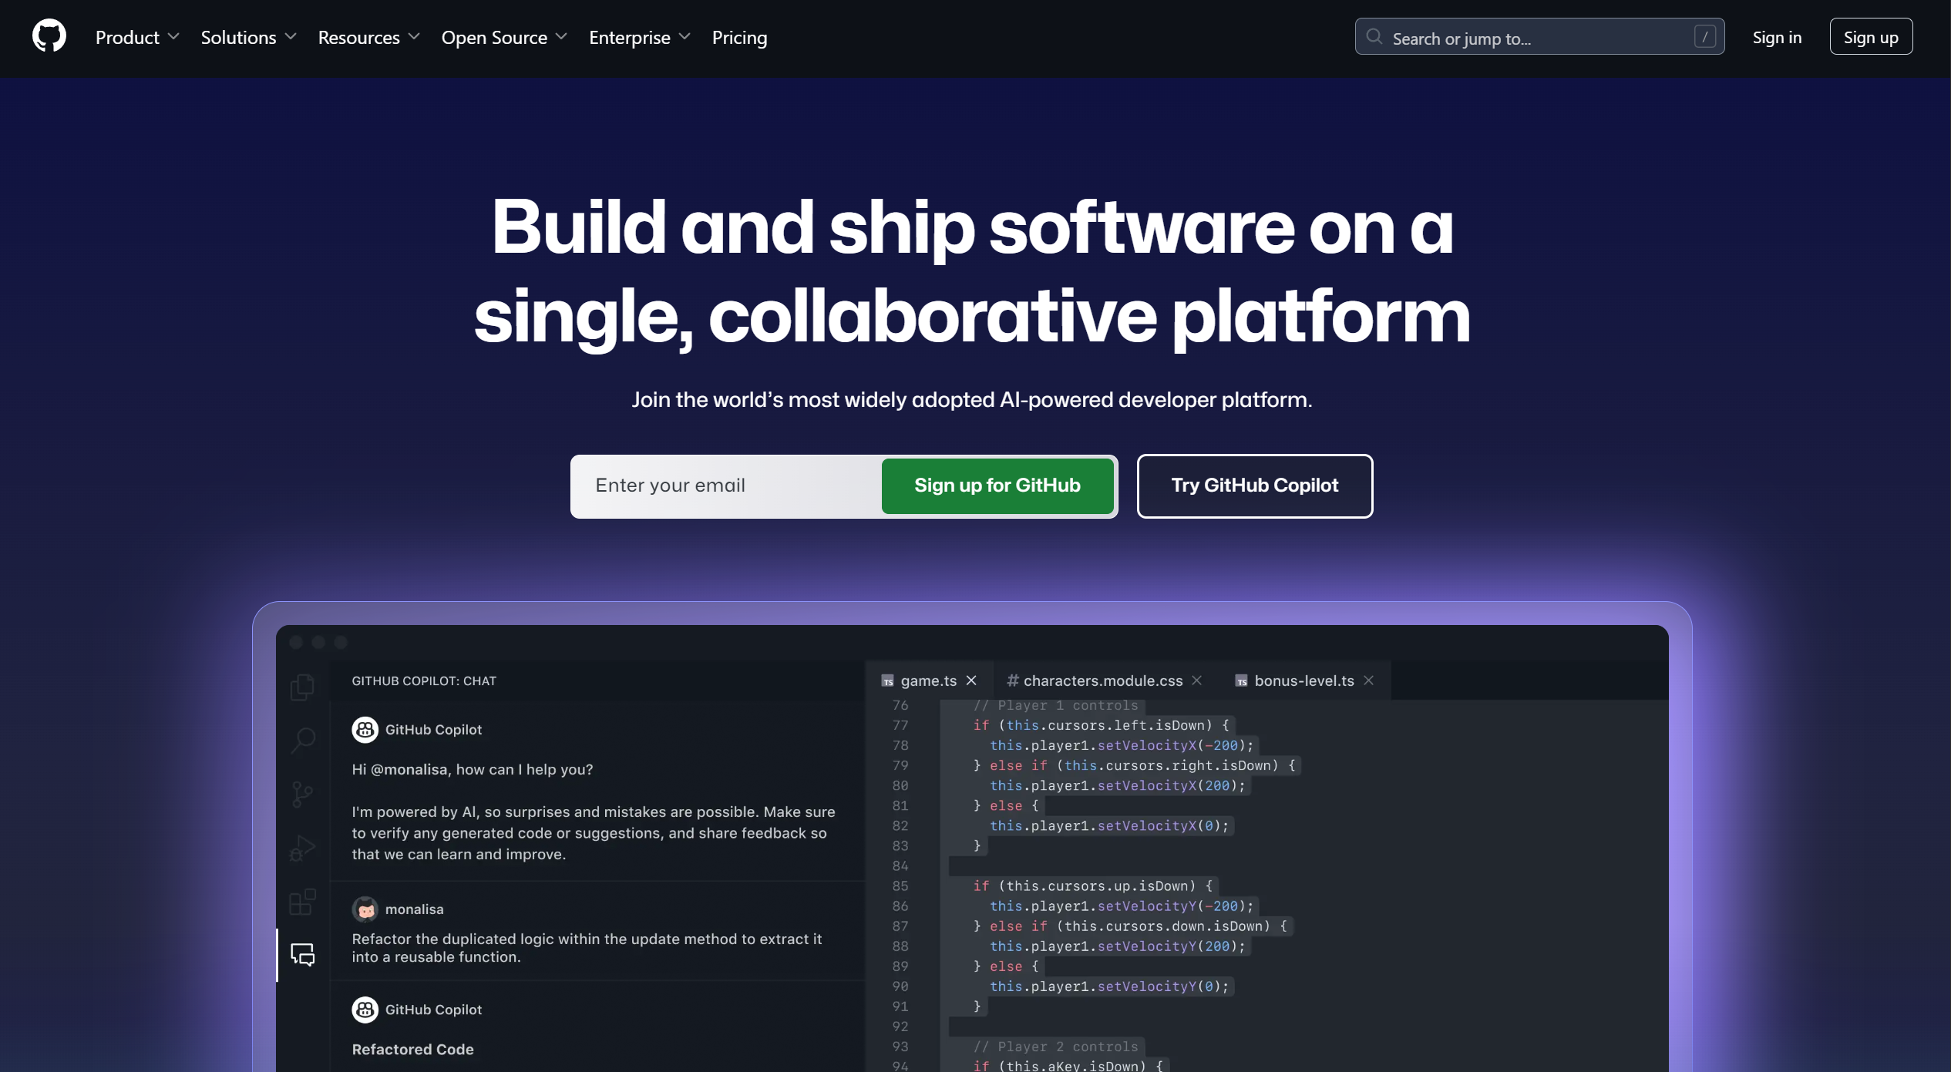The image size is (1951, 1072).
Task: Select the Copilot Chat icon in sidebar
Action: coord(302,954)
